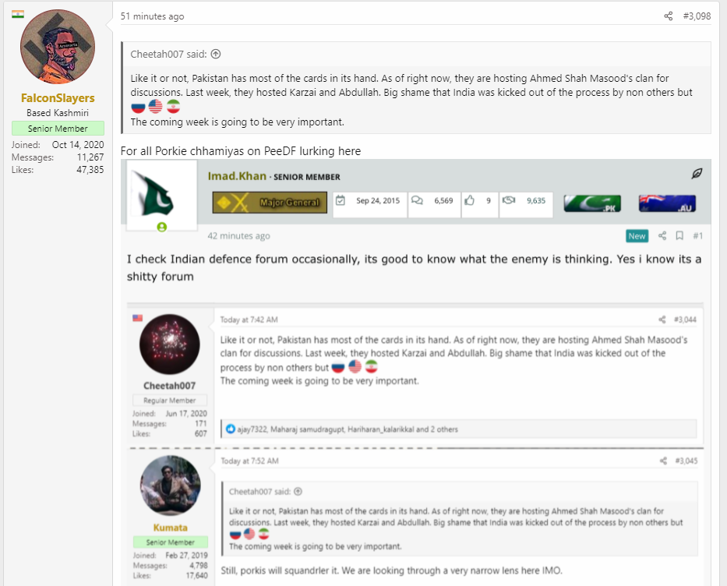Bookmark the Imad.Khan post

tap(679, 236)
